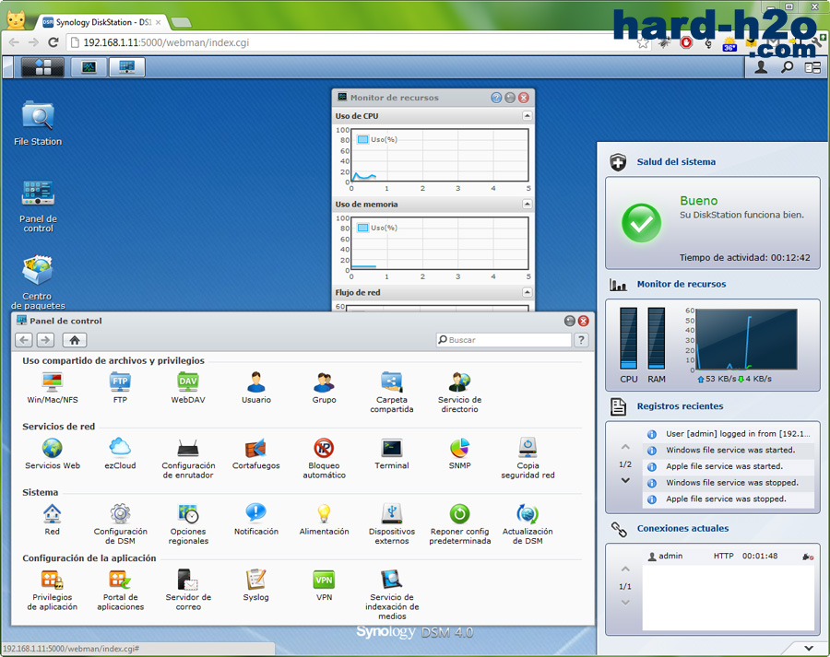Open Win/Mac/NFS settings
The height and width of the screenshot is (657, 830).
click(53, 388)
